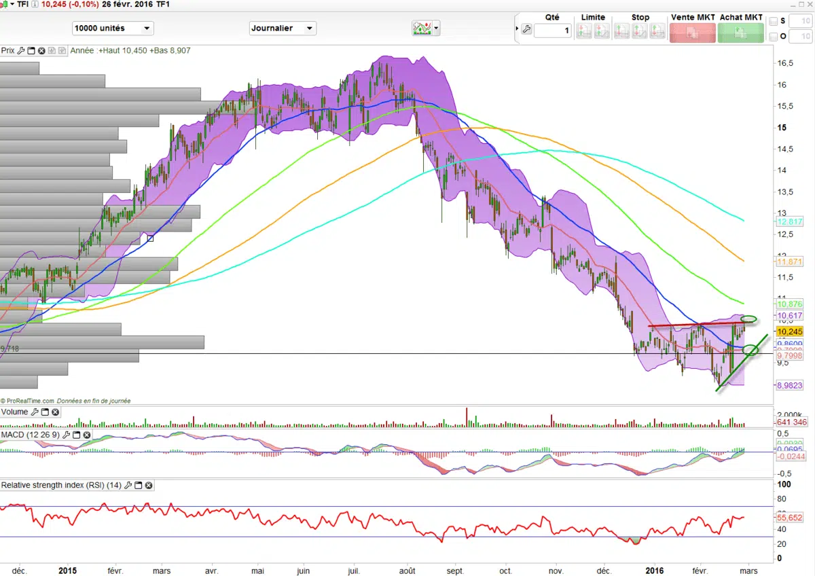Click the last Stop order icon

click(657, 31)
